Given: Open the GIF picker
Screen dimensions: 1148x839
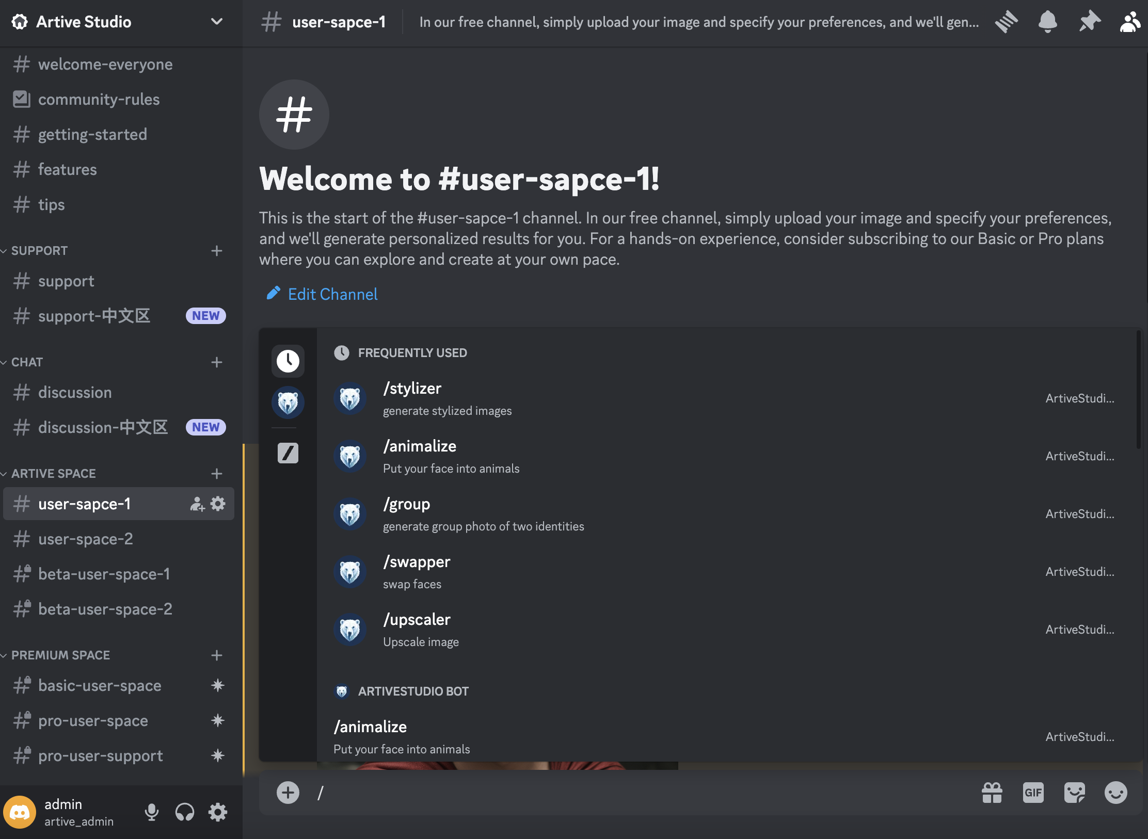Looking at the screenshot, I should click(x=1033, y=793).
